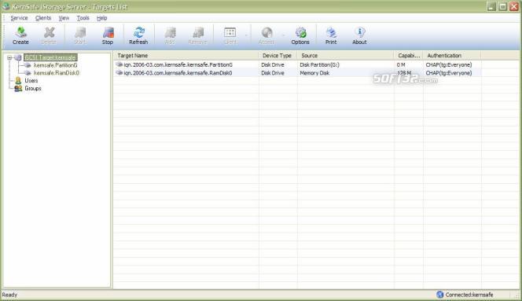Open the Service menu
The image size is (522, 301).
[x=19, y=18]
